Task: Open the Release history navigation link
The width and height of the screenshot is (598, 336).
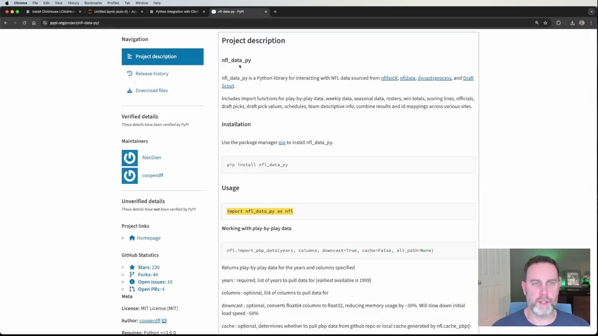Action: pos(152,74)
